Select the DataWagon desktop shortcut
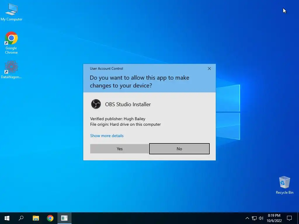Image resolution: width=299 pixels, height=224 pixels. pyautogui.click(x=11, y=70)
